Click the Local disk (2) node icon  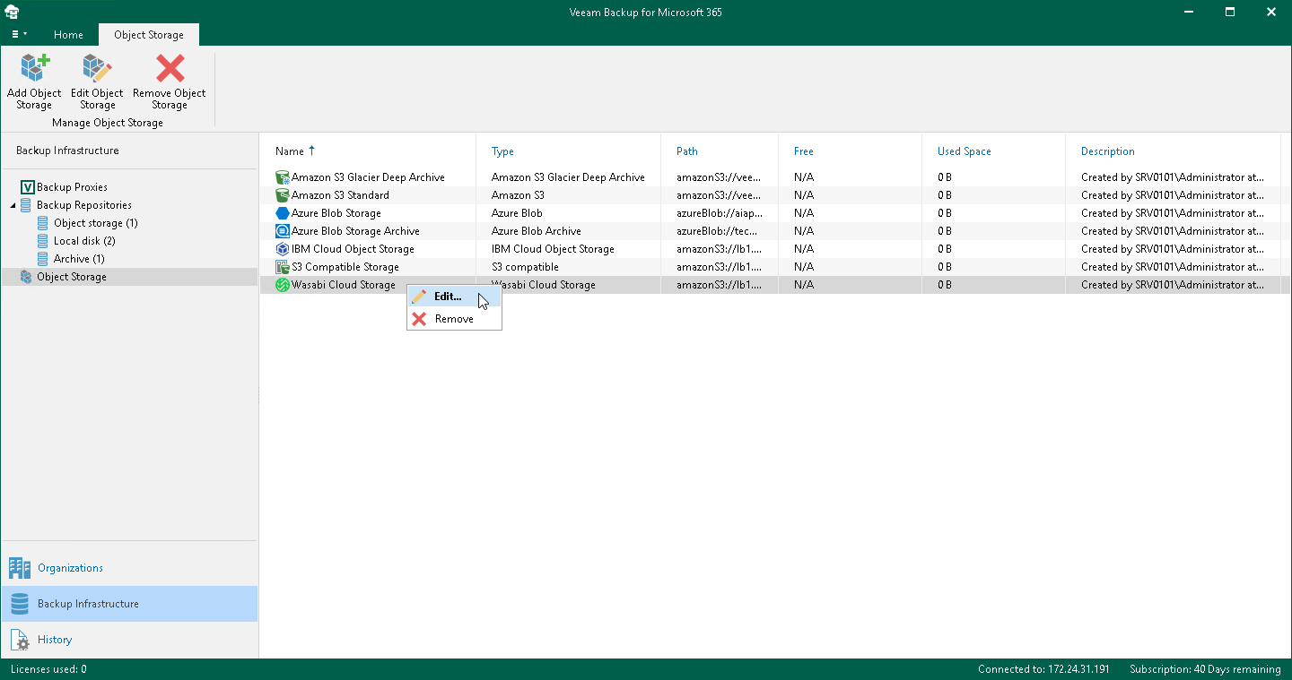tap(43, 241)
